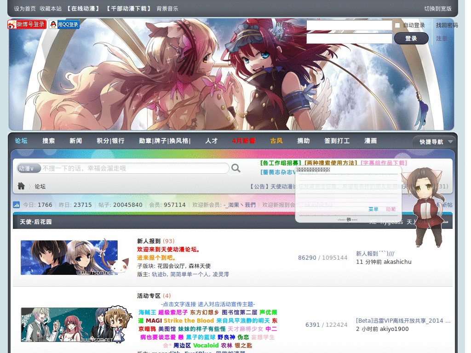Open Strike the Blood activity link
Screen dimensions: 471x353
pos(189,320)
